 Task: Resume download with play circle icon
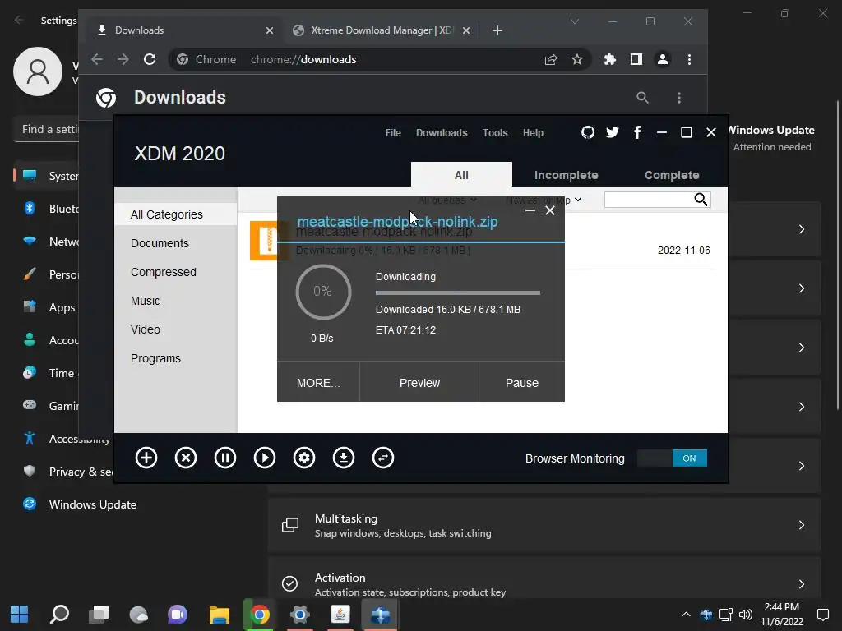coord(265,458)
